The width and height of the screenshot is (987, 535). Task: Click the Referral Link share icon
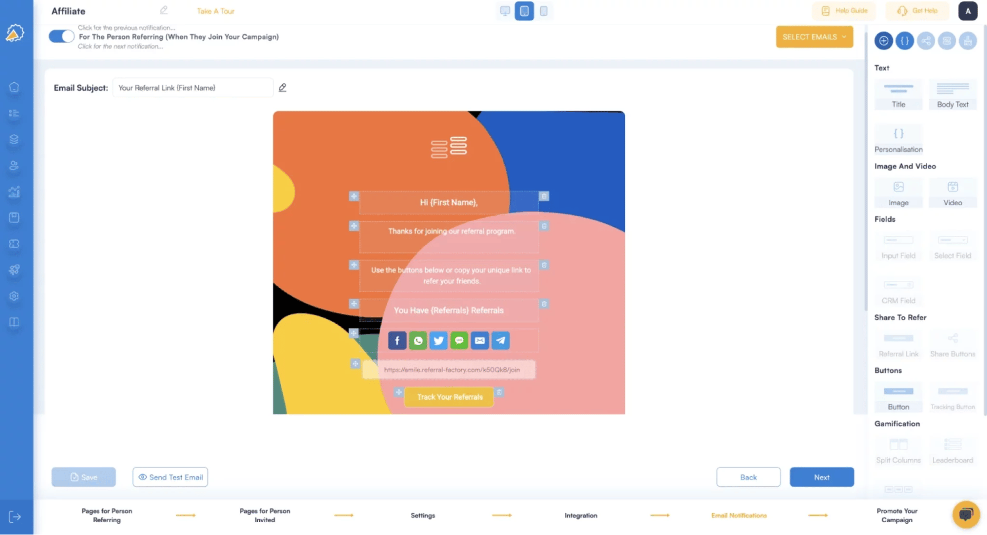(898, 339)
